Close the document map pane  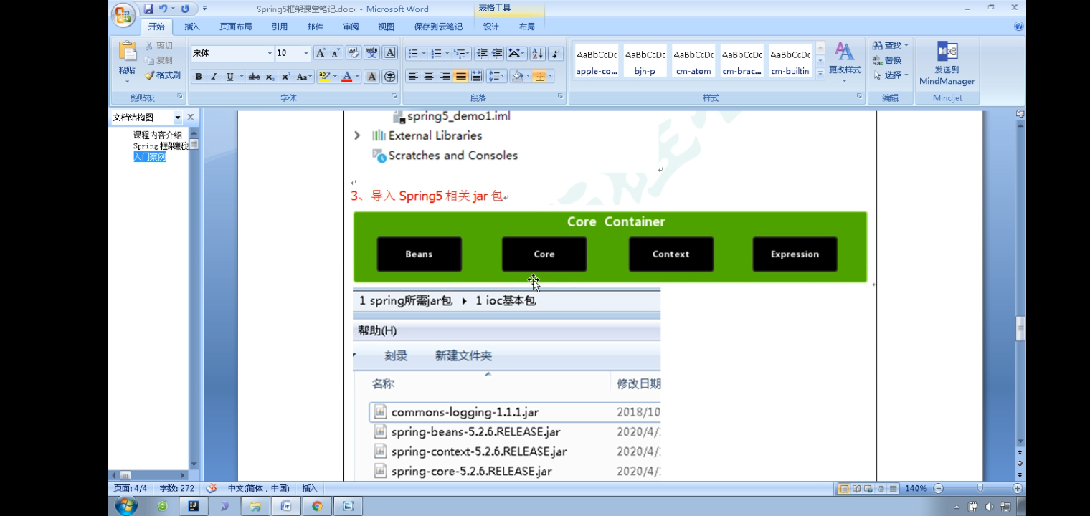(191, 117)
